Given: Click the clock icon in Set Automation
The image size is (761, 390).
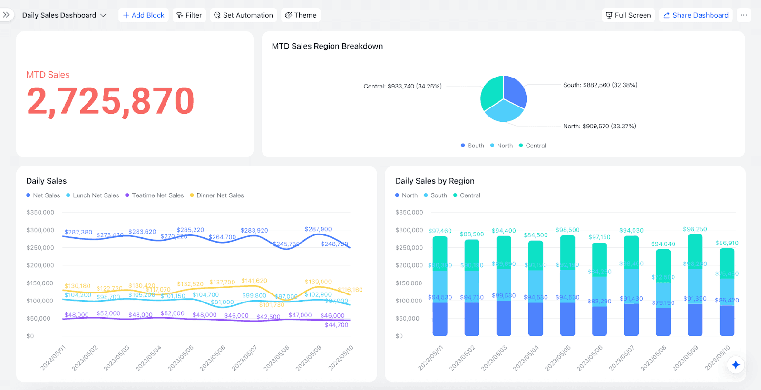Looking at the screenshot, I should [x=217, y=15].
